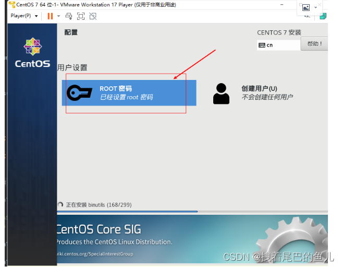This screenshot has height=267, width=342.
Task: Click the image icon in the overlay toolbar
Action: click(306, 8)
